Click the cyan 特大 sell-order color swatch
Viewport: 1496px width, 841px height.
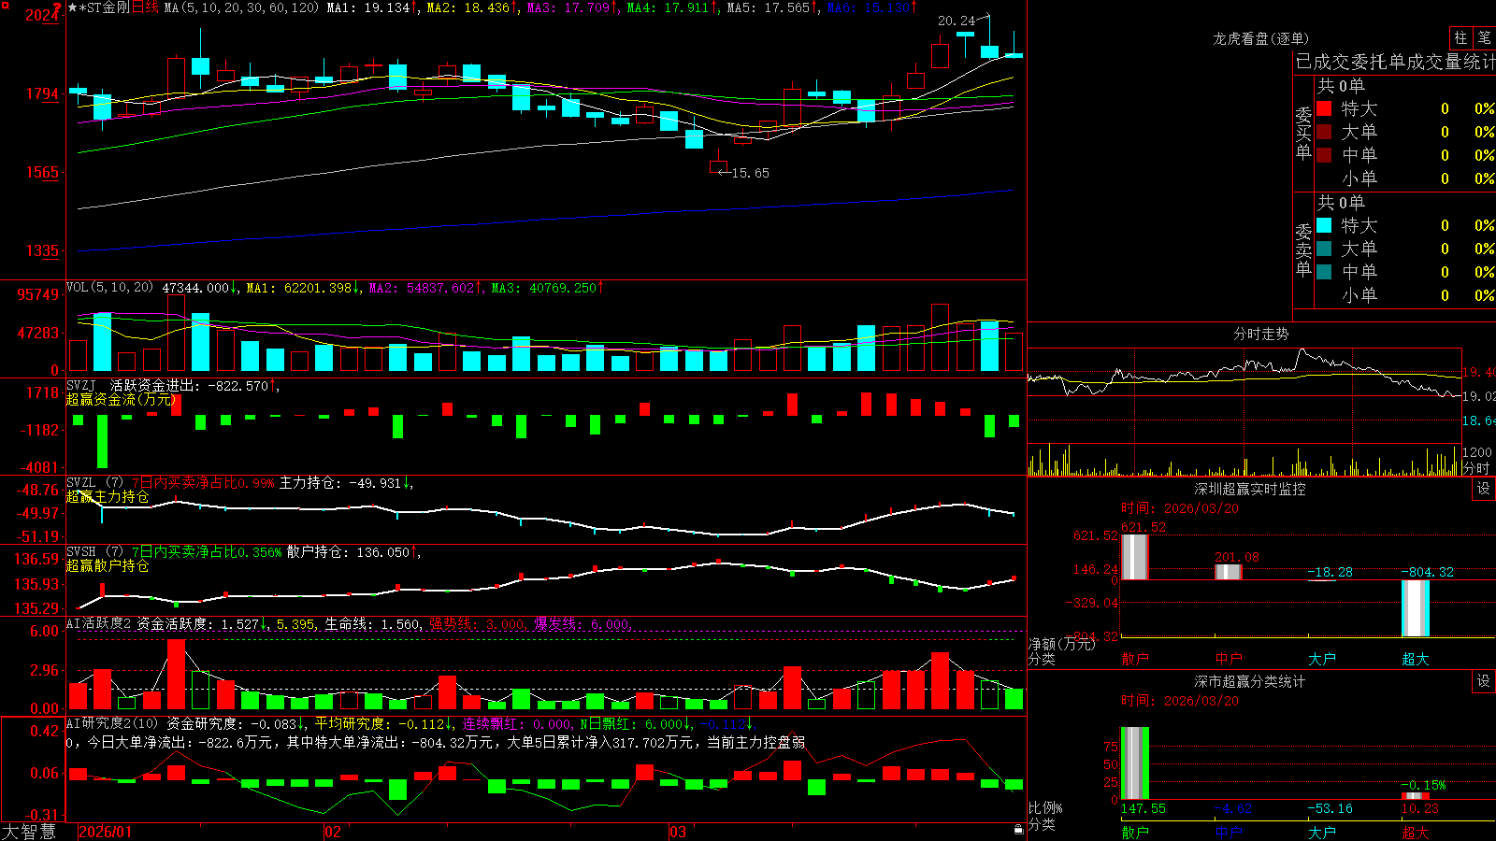1324,225
